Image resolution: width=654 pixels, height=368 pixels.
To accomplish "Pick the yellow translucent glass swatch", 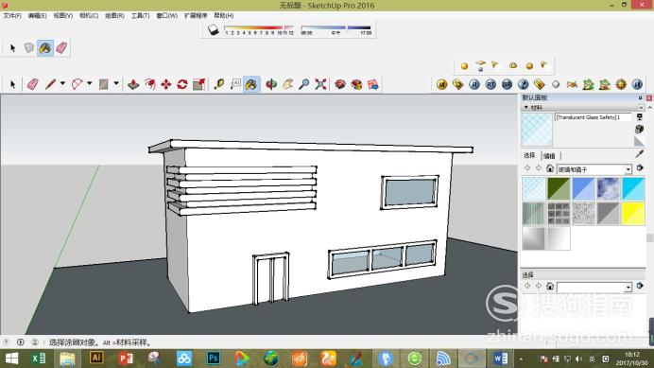I will [633, 214].
